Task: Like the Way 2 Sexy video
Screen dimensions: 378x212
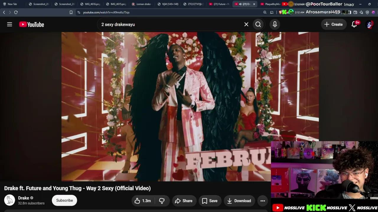Action: 143,201
